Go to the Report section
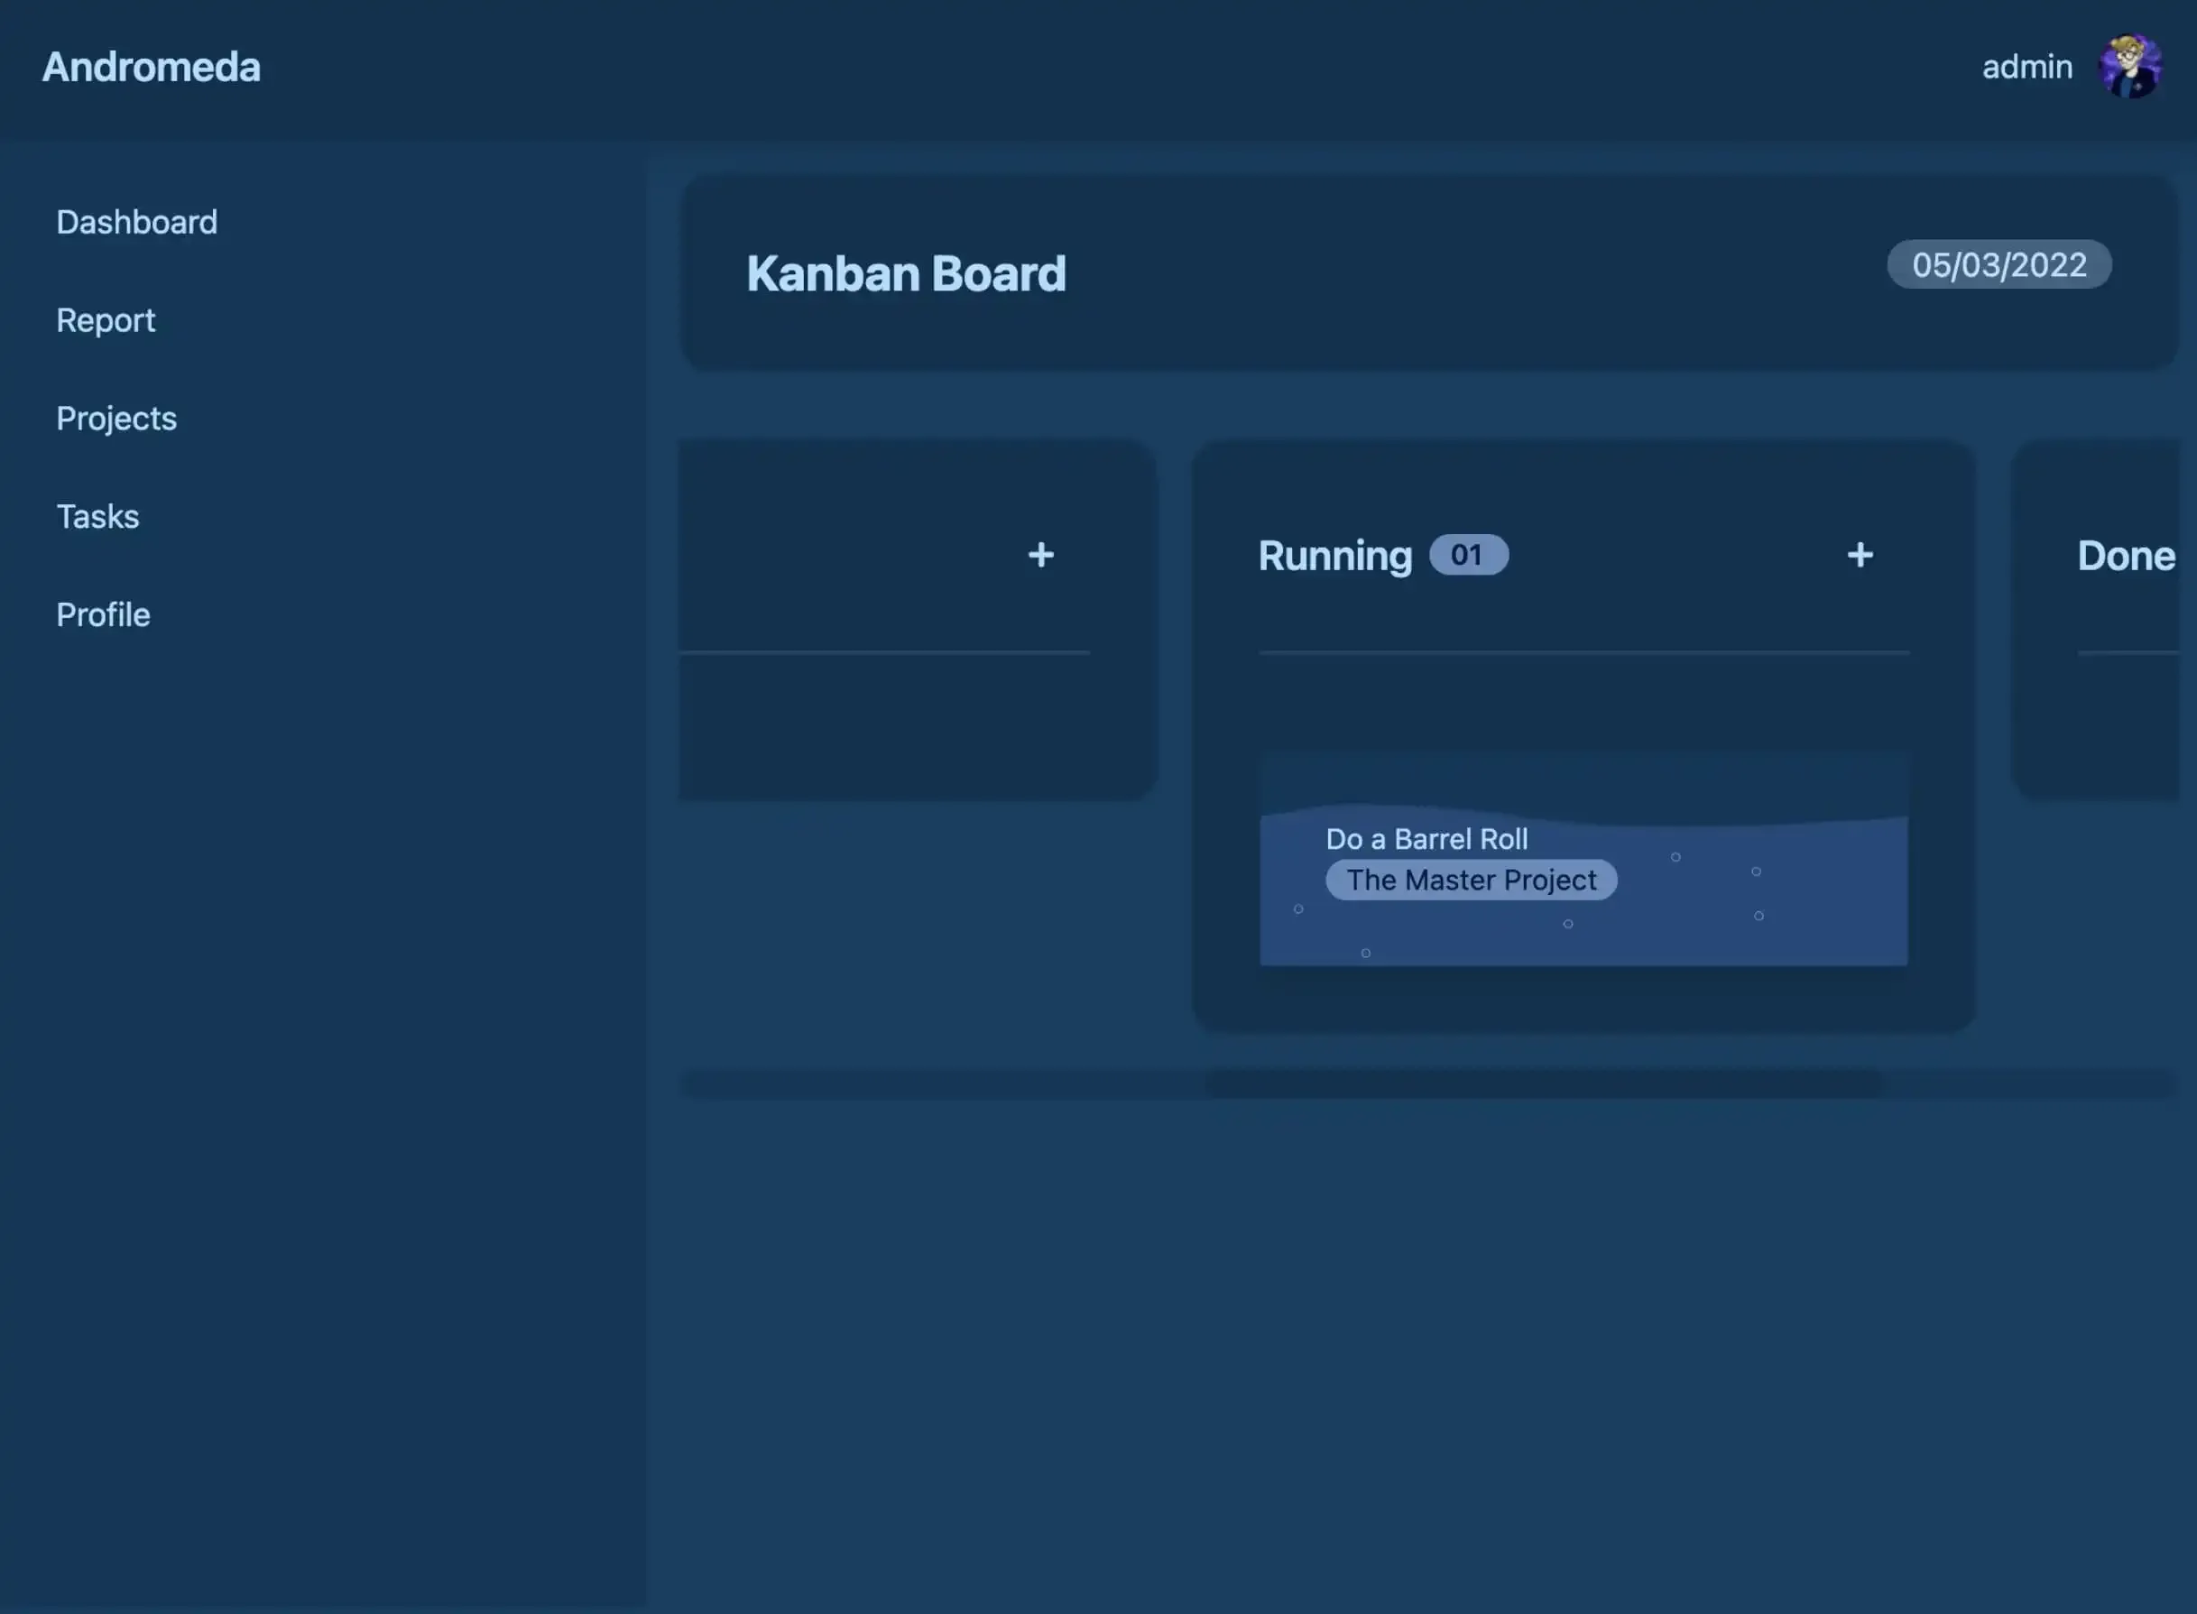The image size is (2197, 1614). [x=106, y=320]
